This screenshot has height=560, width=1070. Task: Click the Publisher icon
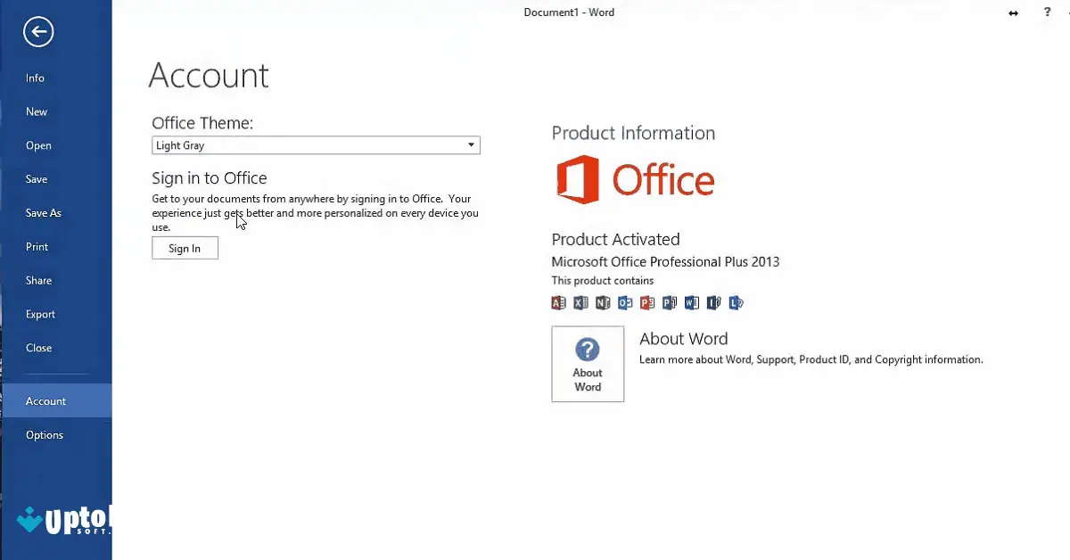(x=670, y=302)
